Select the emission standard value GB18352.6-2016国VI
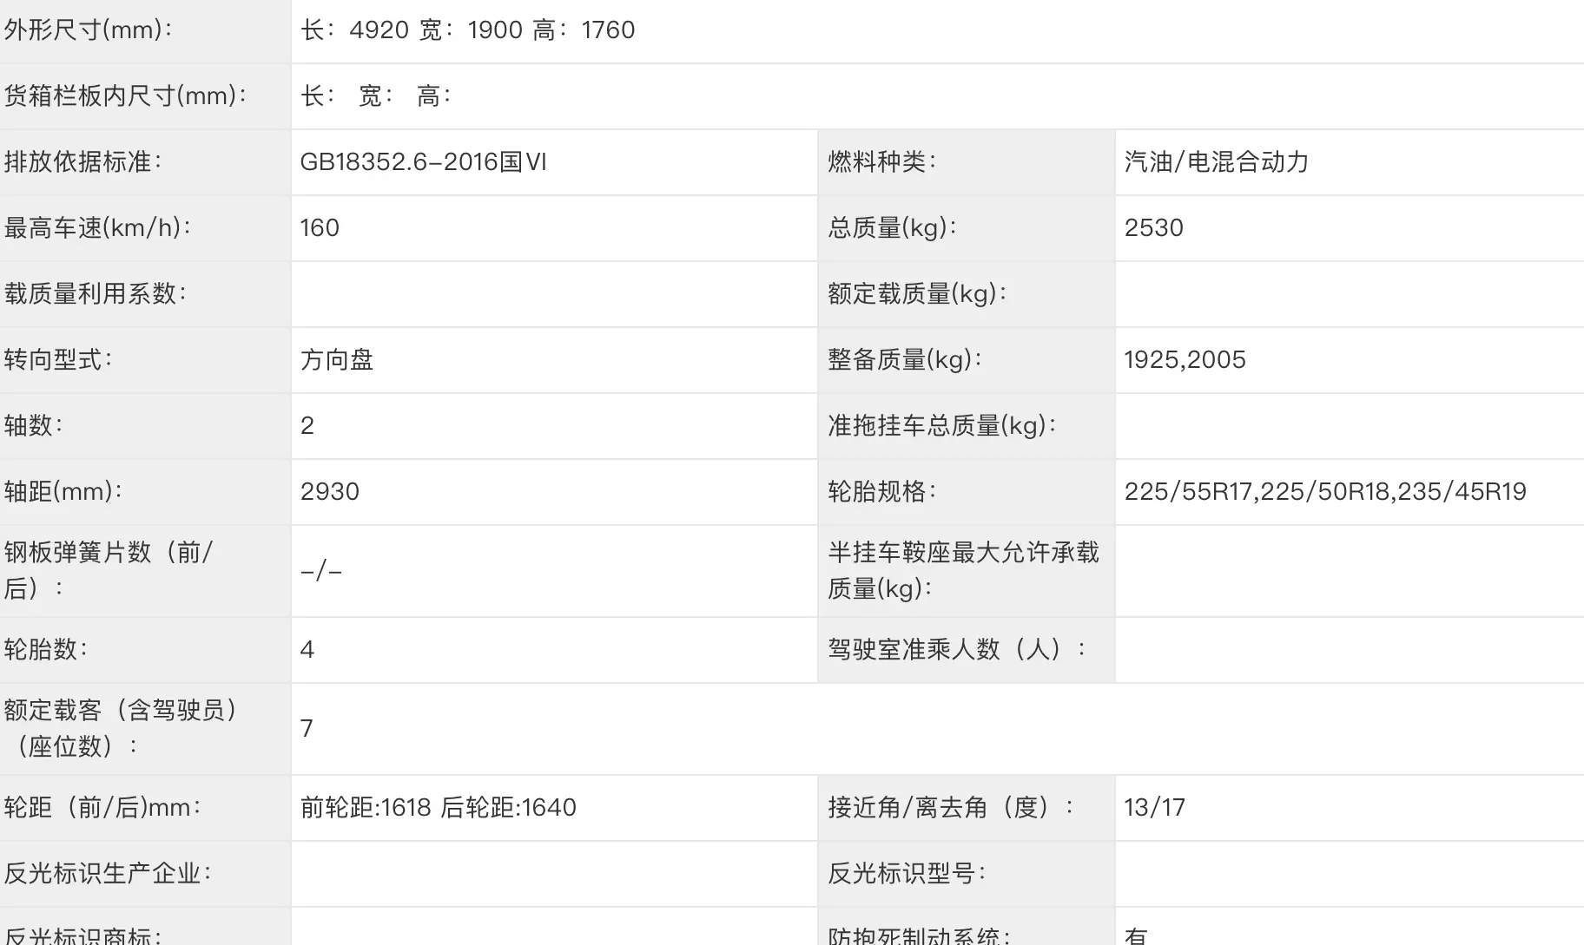The image size is (1584, 945). (423, 162)
